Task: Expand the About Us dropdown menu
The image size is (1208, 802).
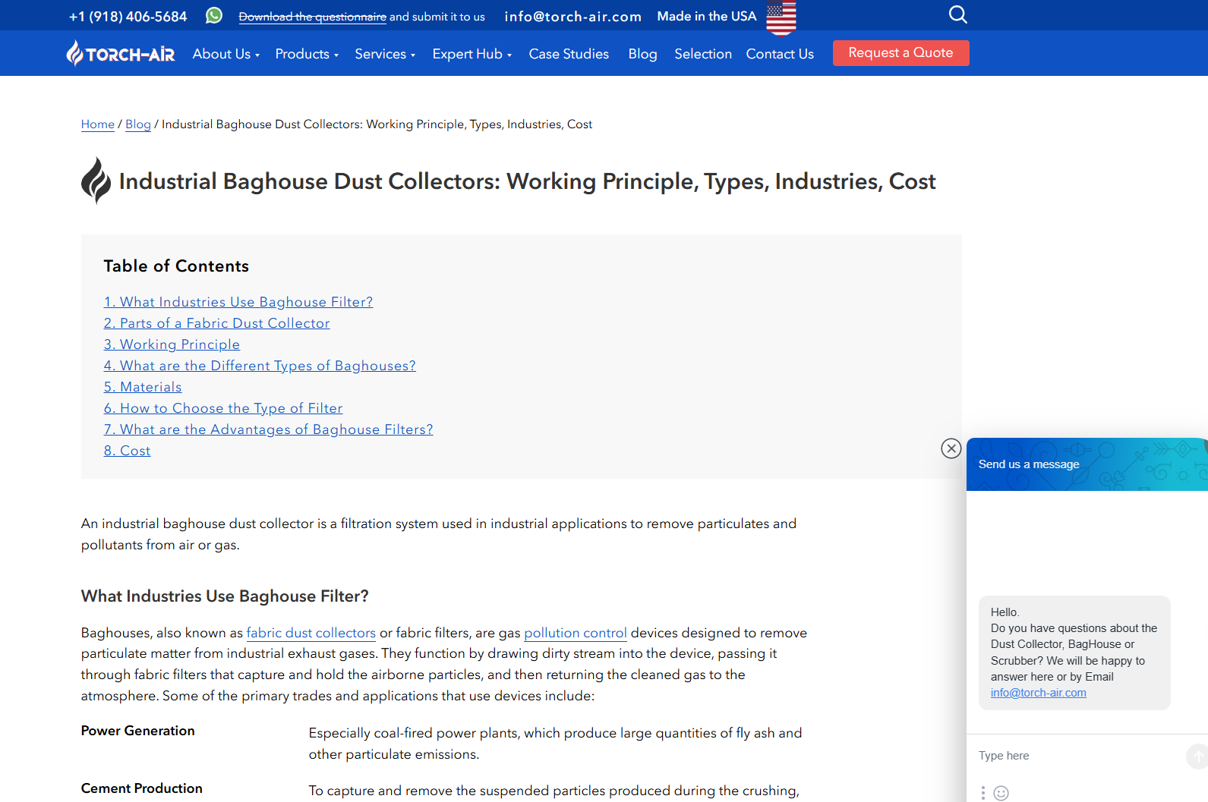Action: (x=226, y=54)
